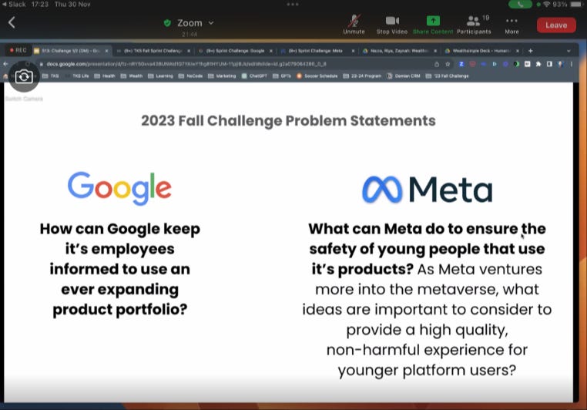The image size is (587, 410).
Task: Open the Health bookmark folder
Action: (x=105, y=76)
